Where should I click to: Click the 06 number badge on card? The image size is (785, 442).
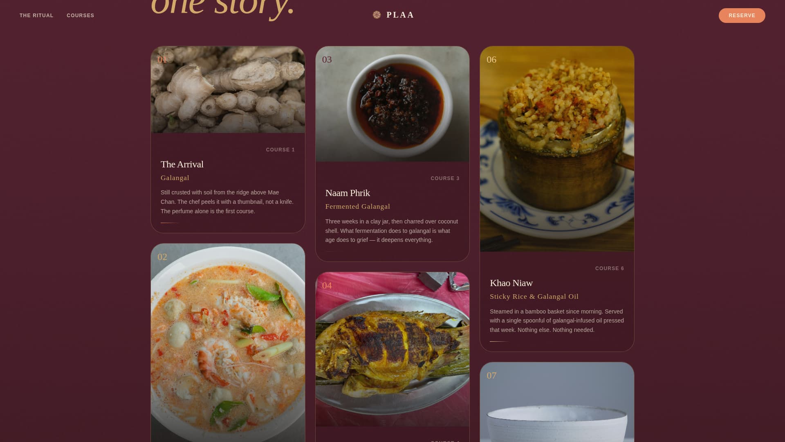pyautogui.click(x=491, y=60)
